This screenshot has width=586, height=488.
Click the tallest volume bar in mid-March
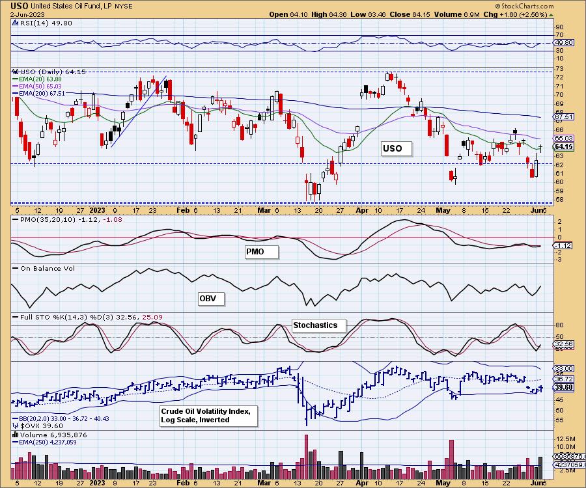click(x=307, y=457)
